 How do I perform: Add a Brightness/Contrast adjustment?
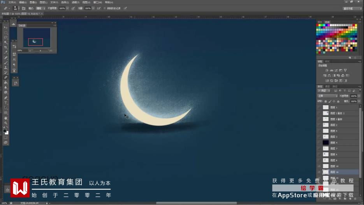pos(327,70)
